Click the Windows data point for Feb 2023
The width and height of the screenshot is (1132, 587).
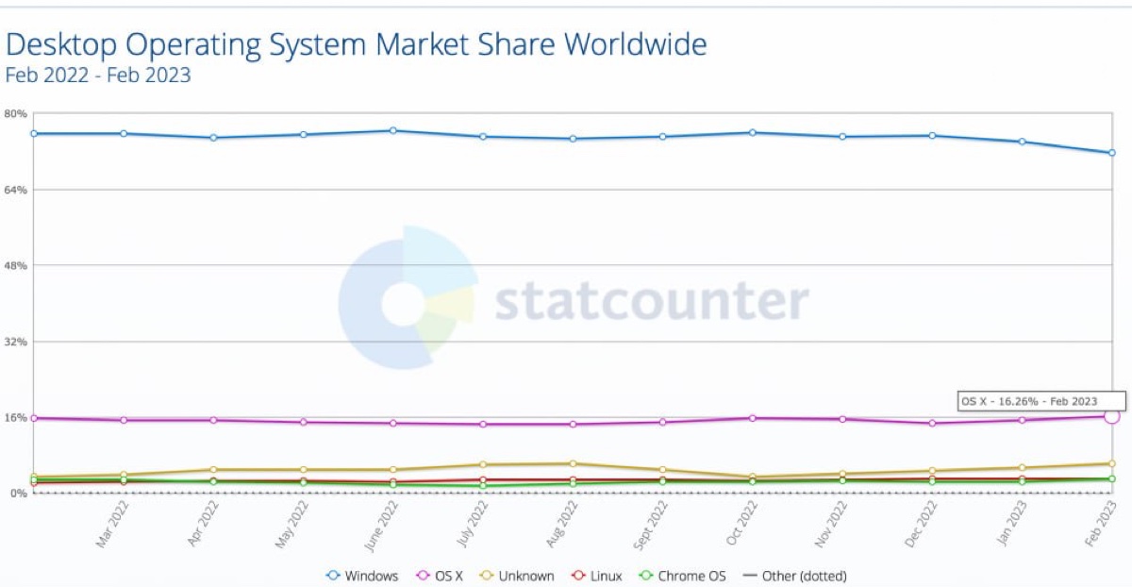pyautogui.click(x=1112, y=153)
